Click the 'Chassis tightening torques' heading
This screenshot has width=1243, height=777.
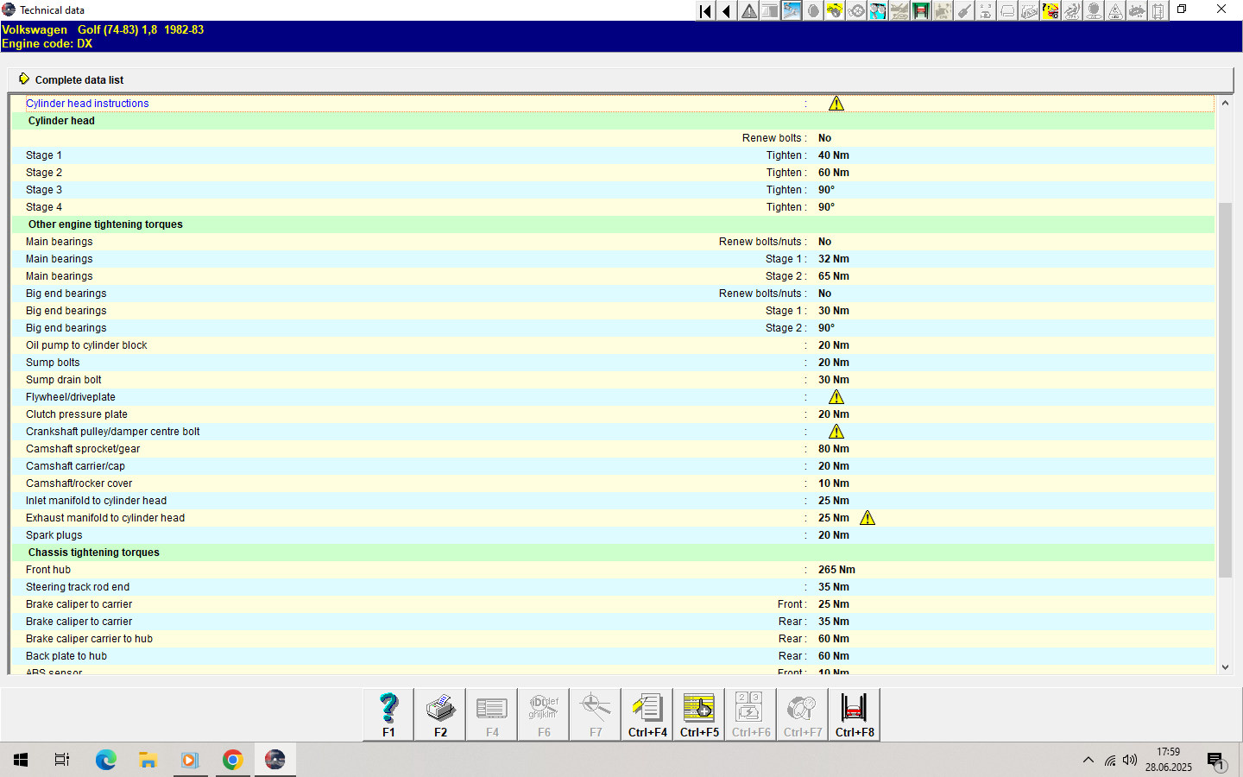point(94,553)
